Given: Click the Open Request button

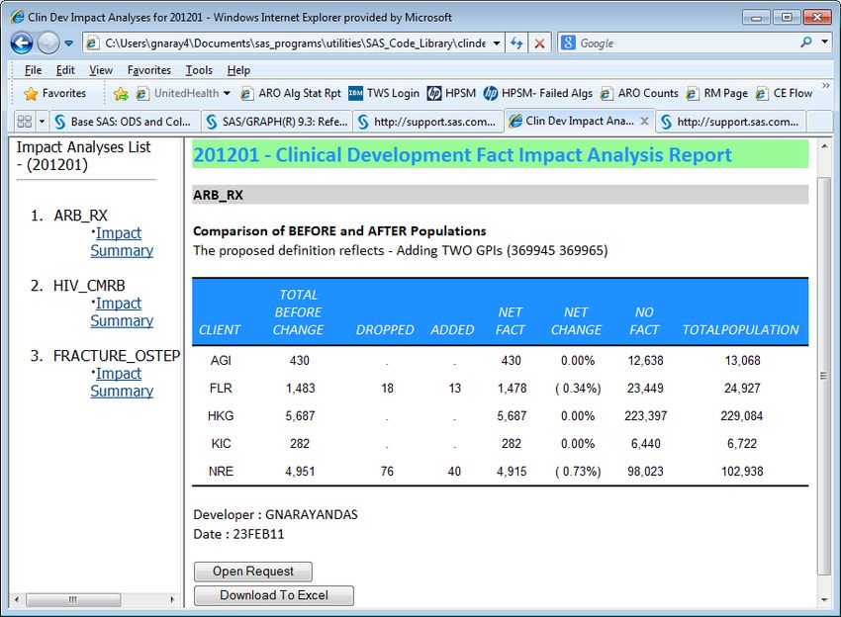Looking at the screenshot, I should 251,571.
